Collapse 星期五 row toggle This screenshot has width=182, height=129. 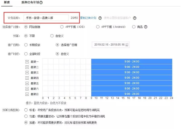click(27, 83)
